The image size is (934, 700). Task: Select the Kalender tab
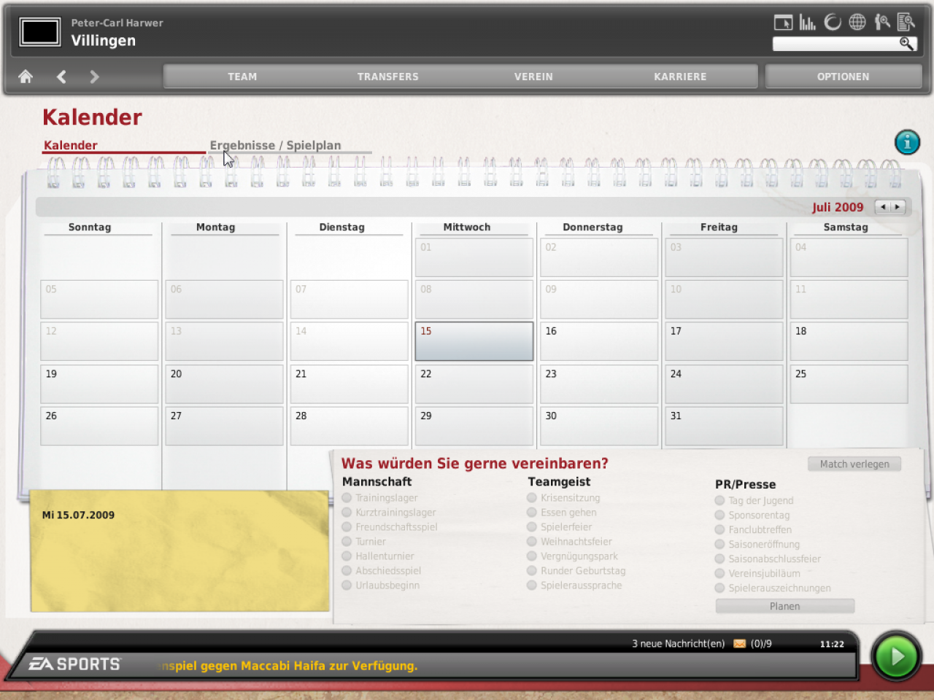[x=71, y=145]
